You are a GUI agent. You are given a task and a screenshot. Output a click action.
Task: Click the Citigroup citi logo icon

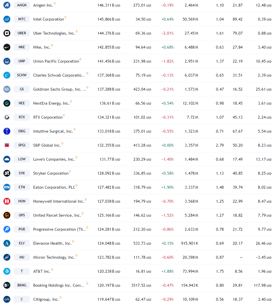pos(7,299)
